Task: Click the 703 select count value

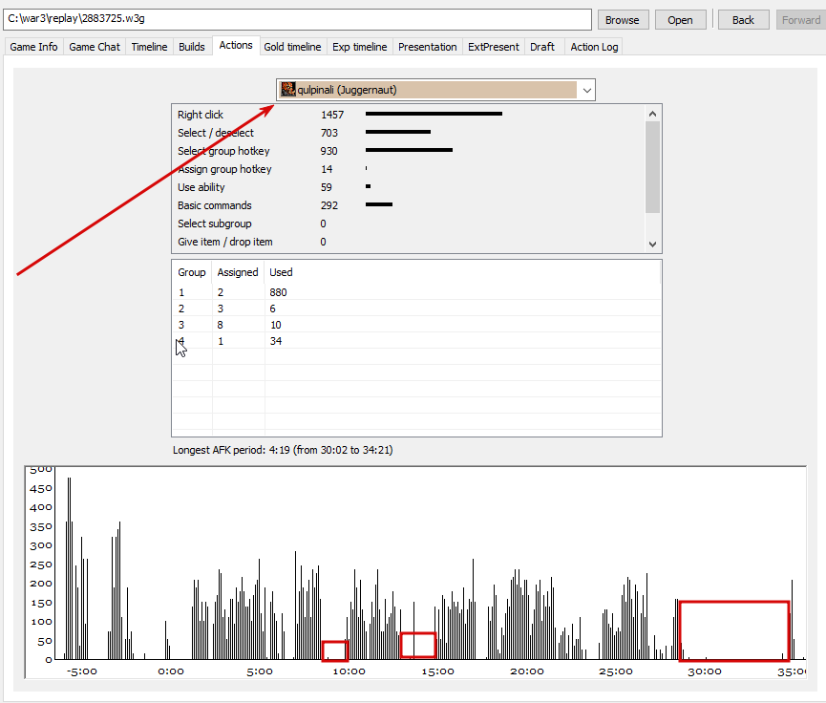Action: point(328,133)
